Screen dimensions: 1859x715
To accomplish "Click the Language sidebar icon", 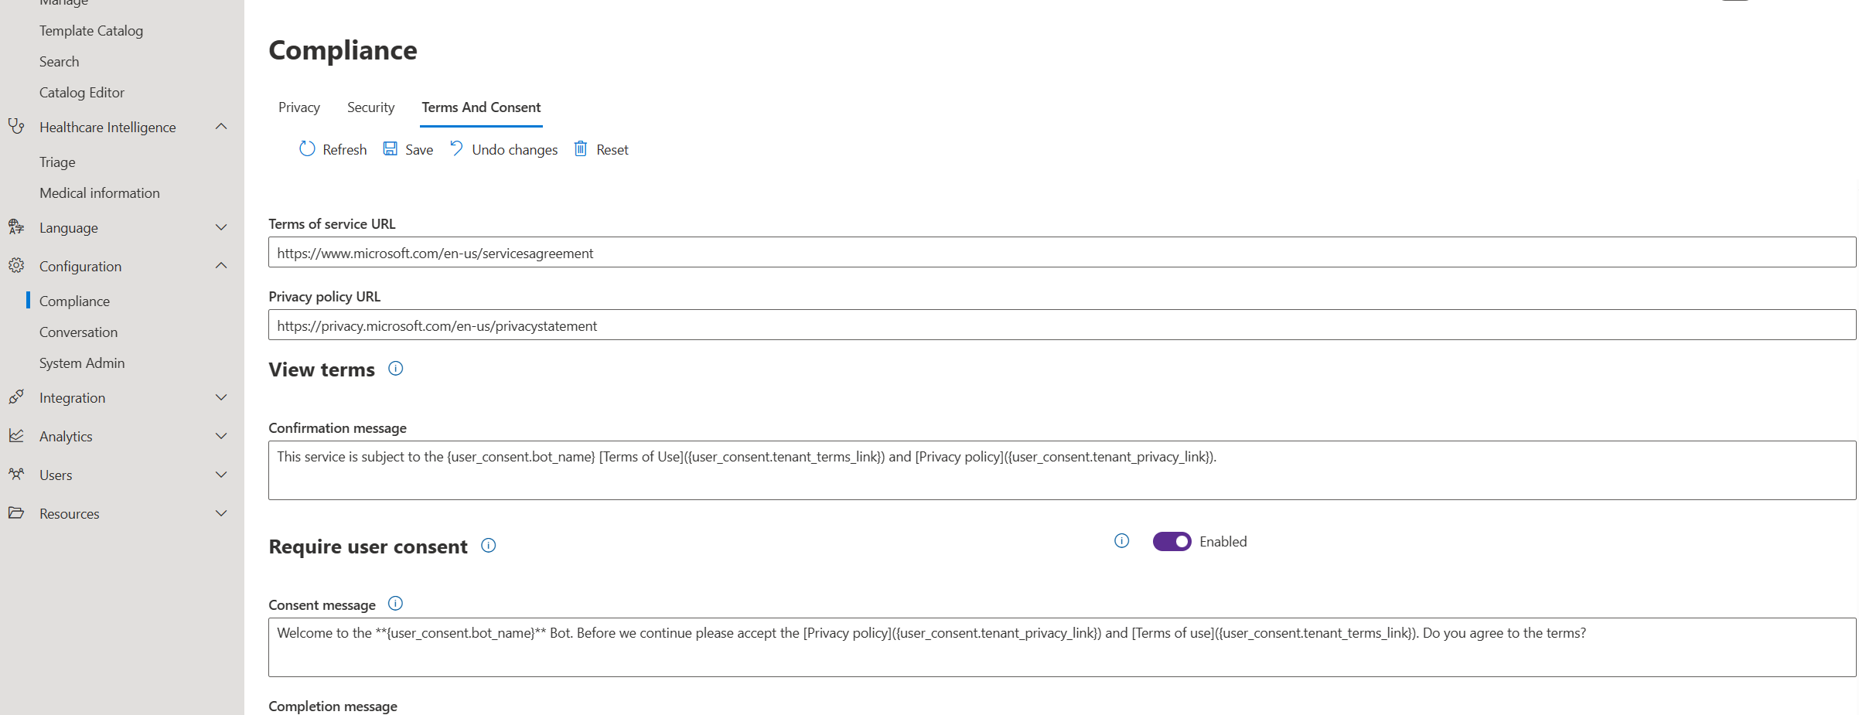I will coord(15,226).
